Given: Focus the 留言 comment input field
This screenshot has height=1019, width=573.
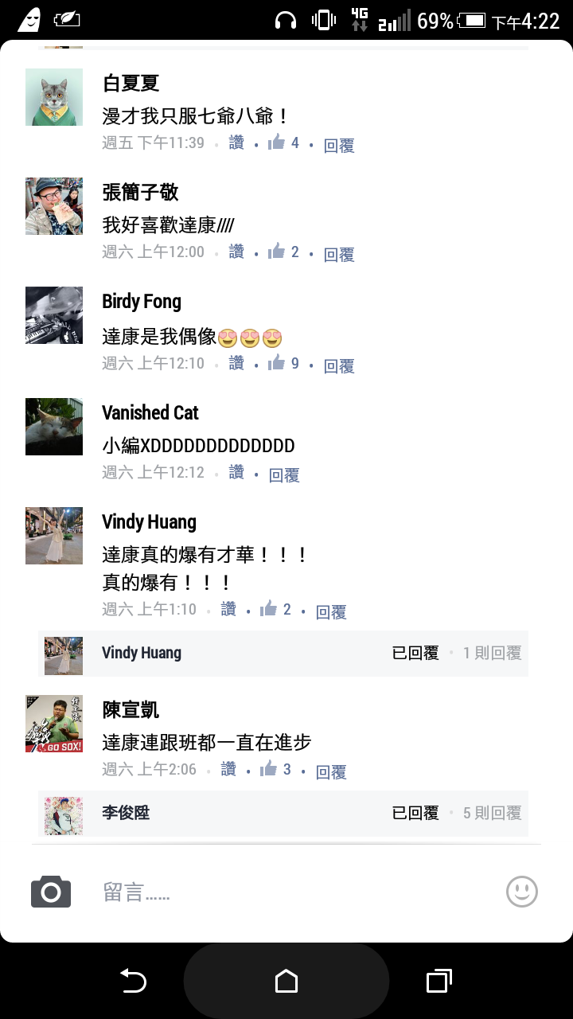Looking at the screenshot, I should (x=286, y=892).
